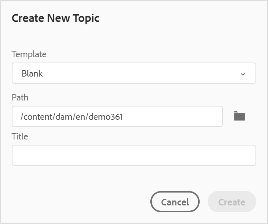The image size is (268, 224).
Task: Click the Title field label
Action: (20, 136)
